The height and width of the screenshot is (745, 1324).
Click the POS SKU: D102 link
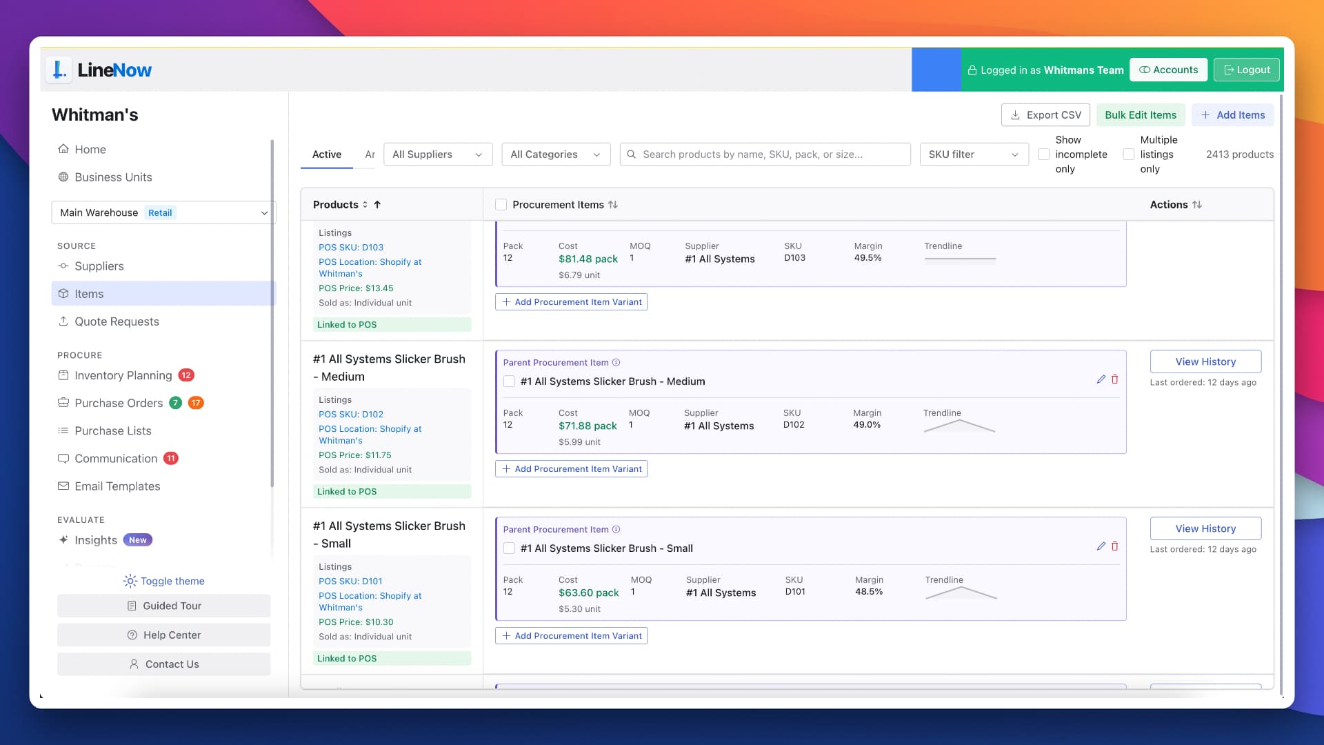(x=351, y=415)
